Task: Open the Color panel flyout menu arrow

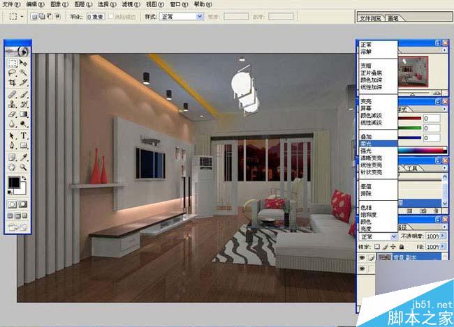Action: [x=445, y=109]
